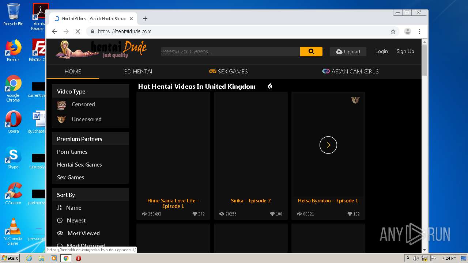The height and width of the screenshot is (263, 468).
Task: Click the Recycle Bin desktop icon
Action: 13,15
